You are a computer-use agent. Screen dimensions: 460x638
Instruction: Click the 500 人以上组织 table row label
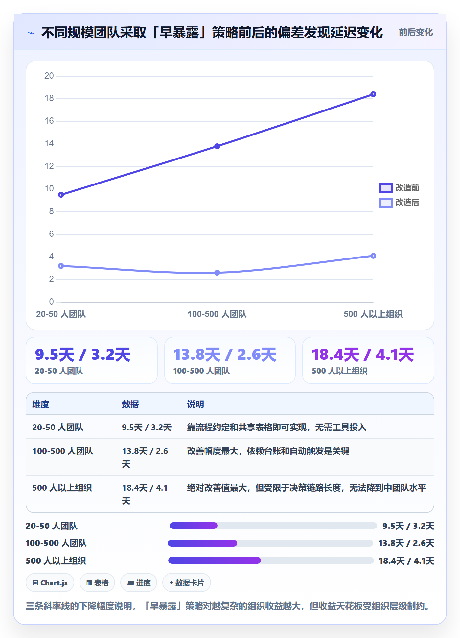62,488
